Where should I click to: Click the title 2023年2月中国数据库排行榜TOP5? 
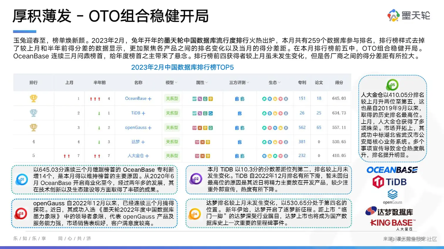(182, 67)
